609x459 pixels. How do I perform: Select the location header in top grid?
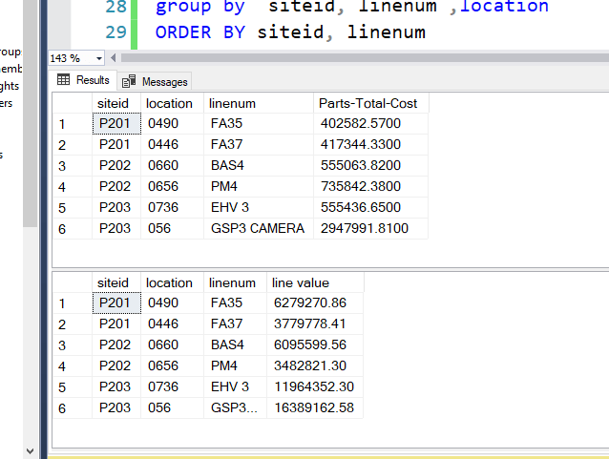click(x=169, y=103)
